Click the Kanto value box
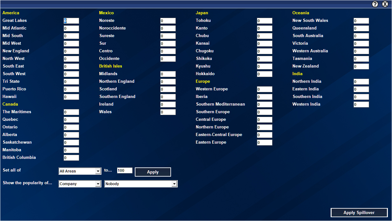 265,29
